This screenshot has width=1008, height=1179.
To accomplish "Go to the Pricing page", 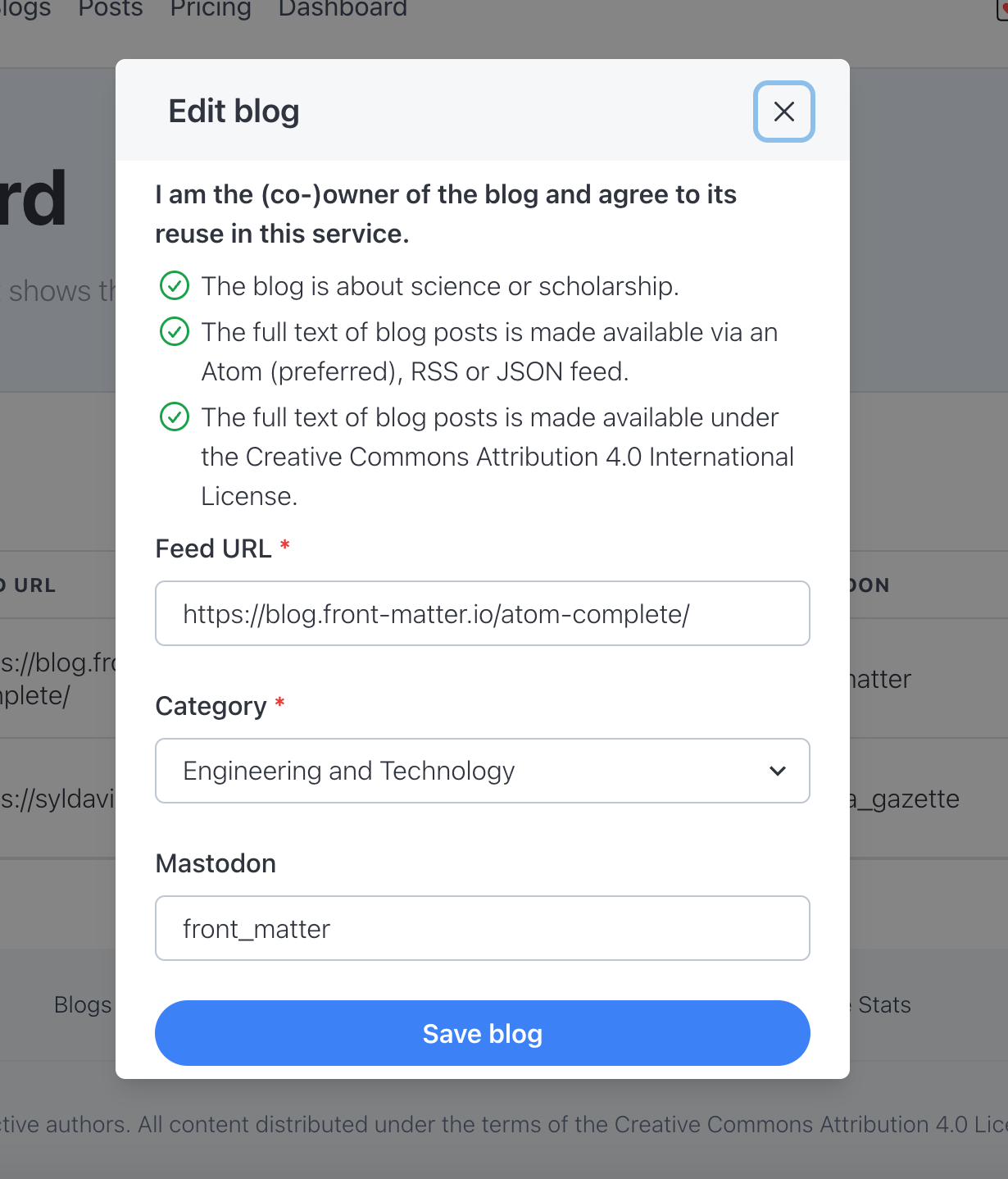I will [x=211, y=9].
